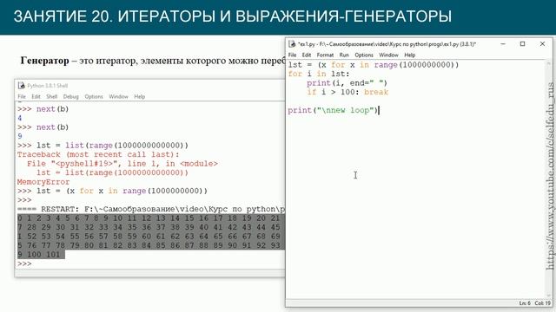
Task: Maximize the ex1.py editor window
Action: point(522,44)
